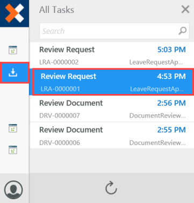Click serial number DRV-0000007
194x203 pixels.
(60, 115)
